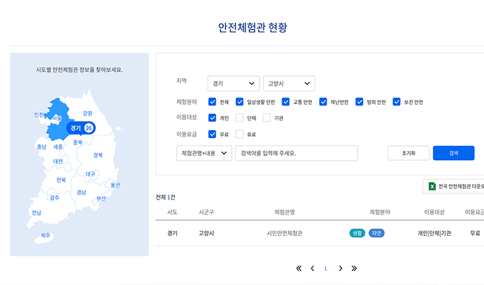Select 울산 on the map
This screenshot has width=484, height=285.
pyautogui.click(x=115, y=185)
